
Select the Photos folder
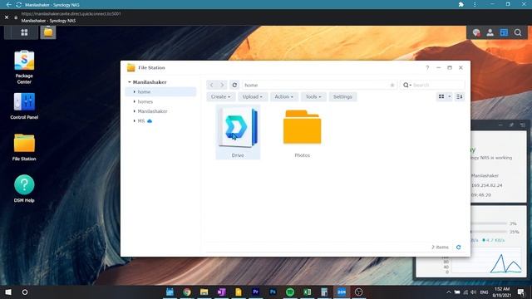tap(303, 134)
